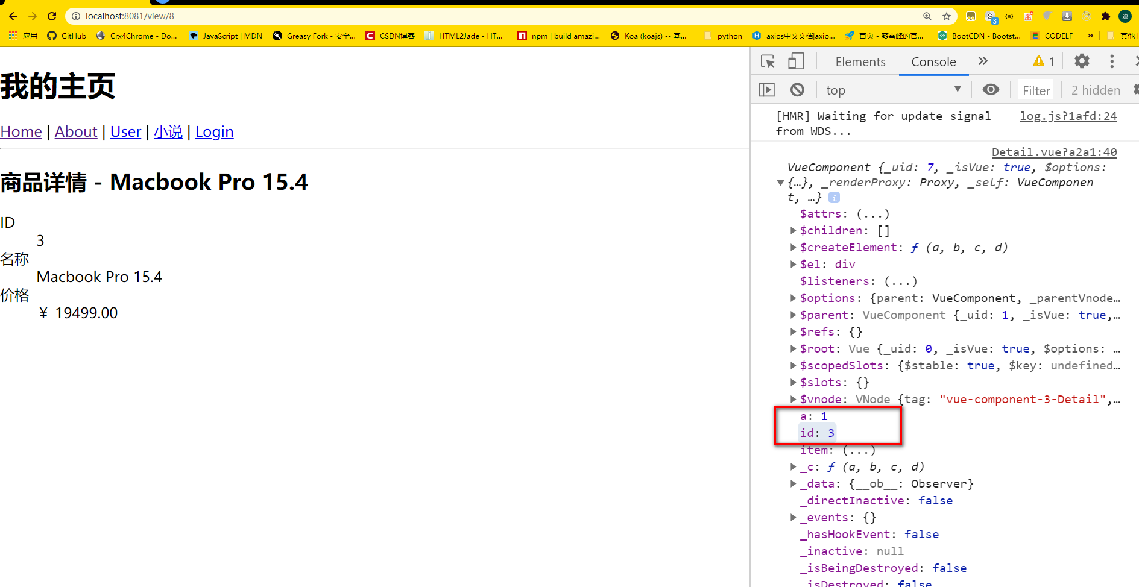Open the Crx4Chrome bookmark
The height and width of the screenshot is (587, 1139).
(x=137, y=36)
